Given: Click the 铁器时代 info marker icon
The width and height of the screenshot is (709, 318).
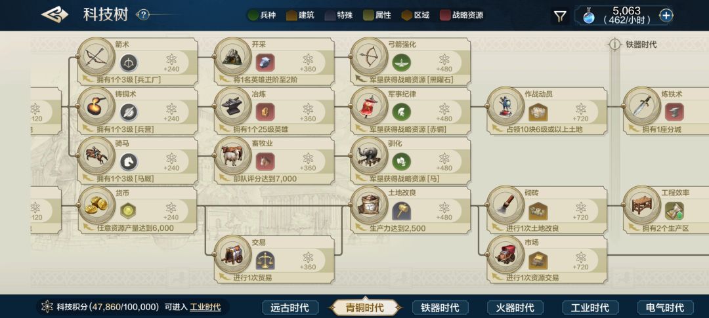Looking at the screenshot, I should (x=614, y=45).
